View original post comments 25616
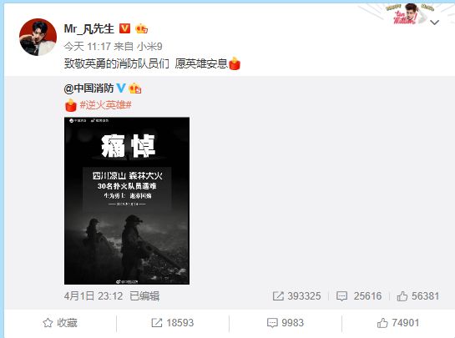455x338 pixels. [359, 296]
